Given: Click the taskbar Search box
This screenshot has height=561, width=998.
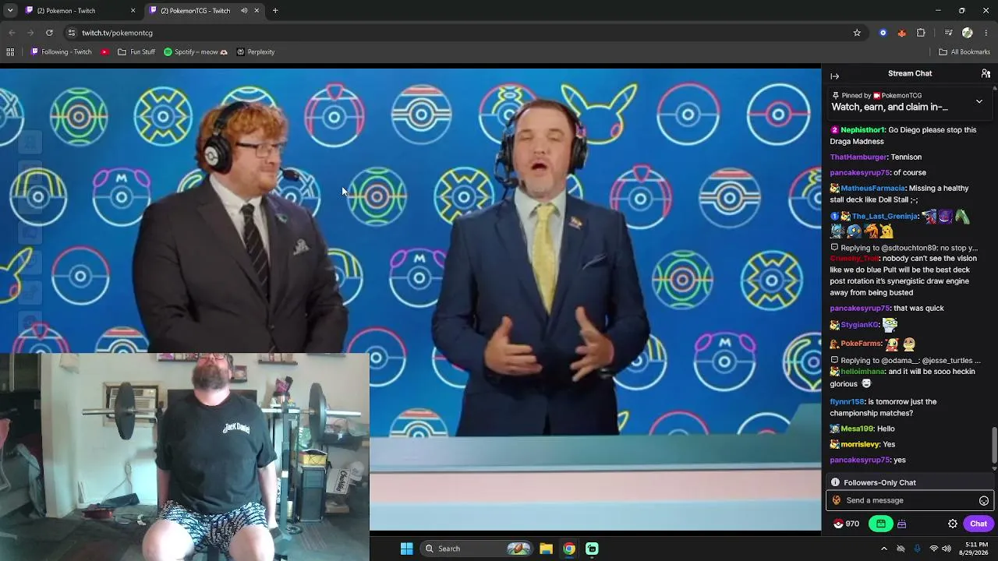Looking at the screenshot, I should 477,549.
